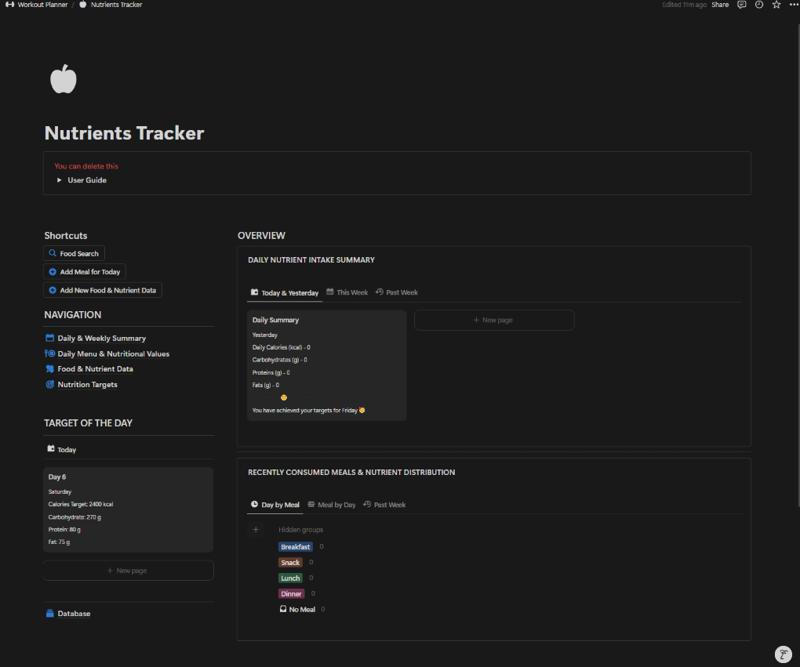Click Add Meal for Today button

click(85, 272)
